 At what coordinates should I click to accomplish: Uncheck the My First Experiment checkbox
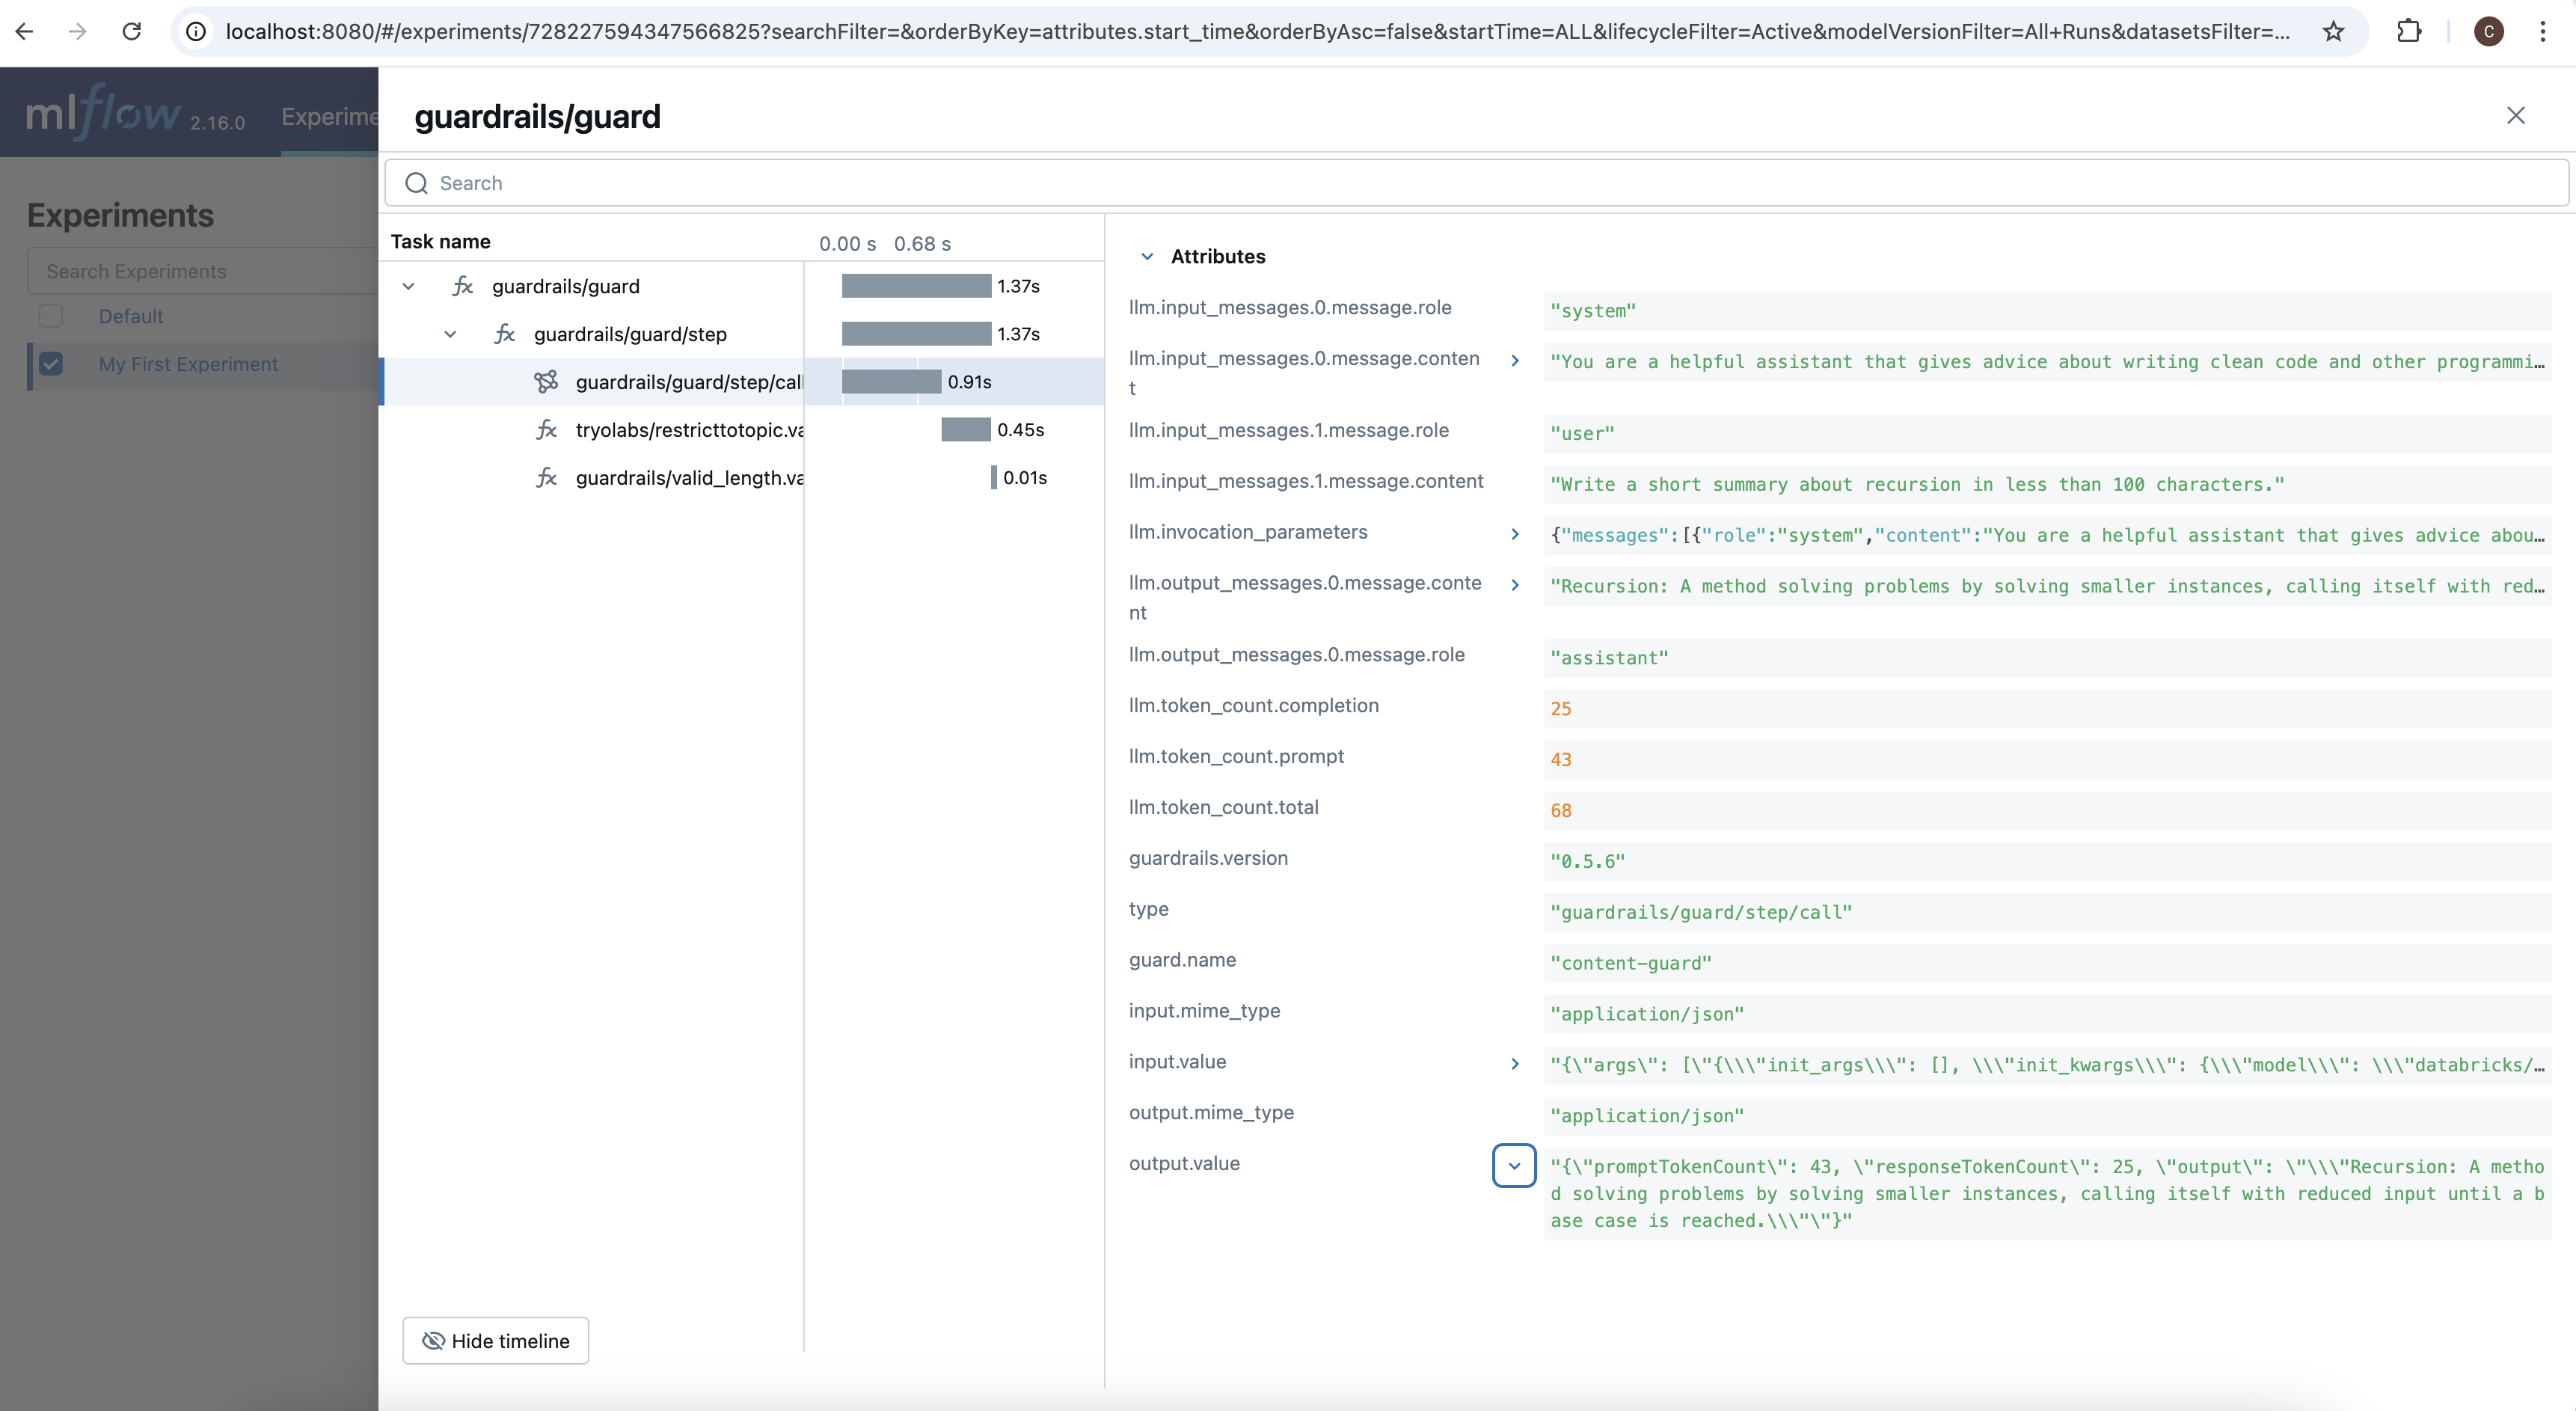coord(51,364)
